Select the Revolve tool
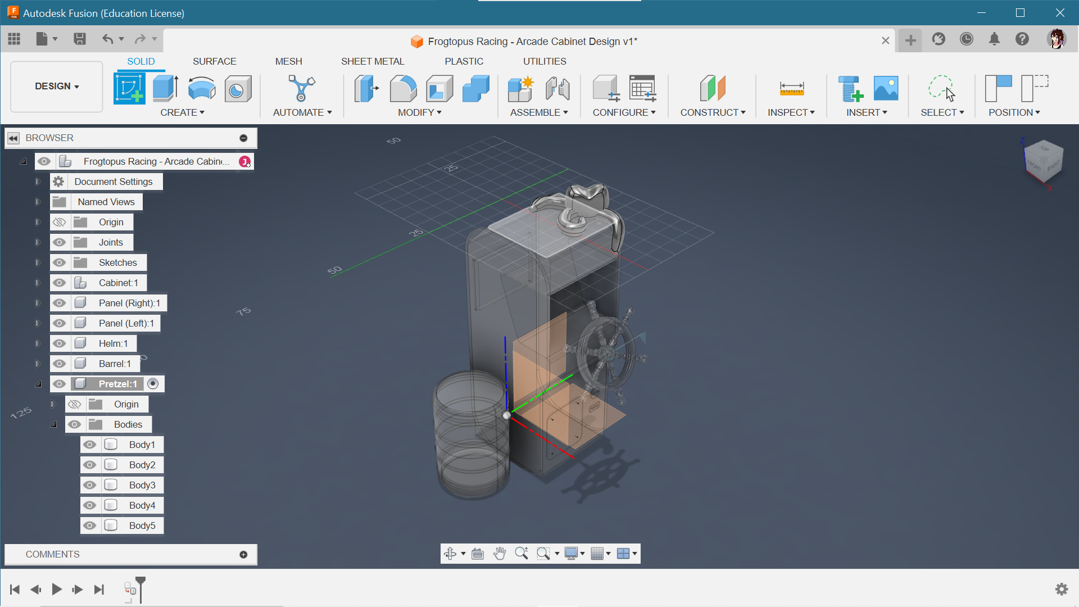Screen dimensions: 1079x607 click(x=202, y=88)
